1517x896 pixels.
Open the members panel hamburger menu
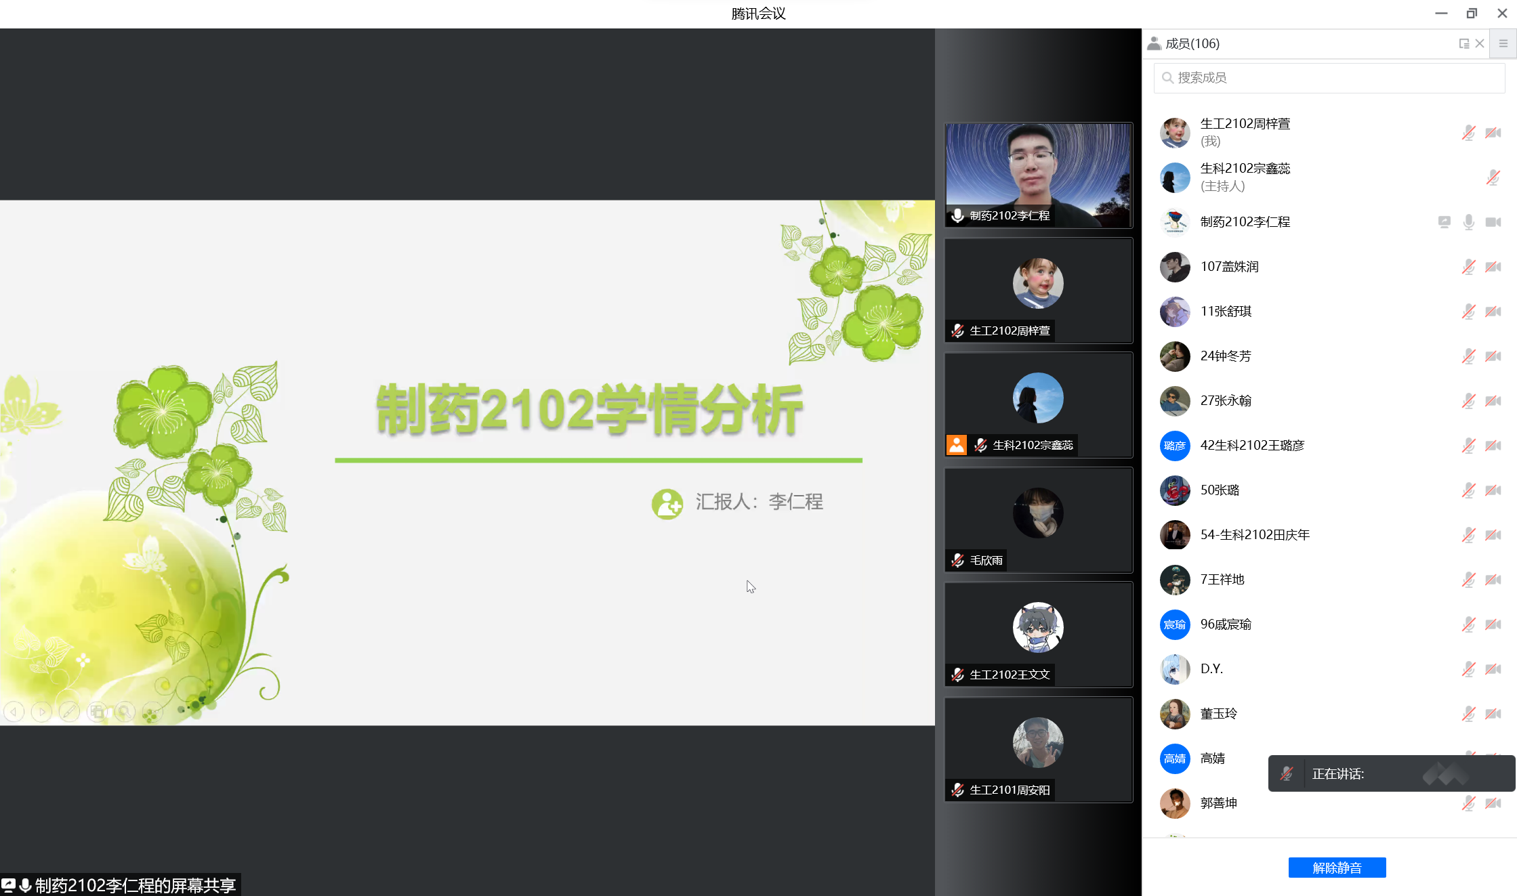(1503, 43)
